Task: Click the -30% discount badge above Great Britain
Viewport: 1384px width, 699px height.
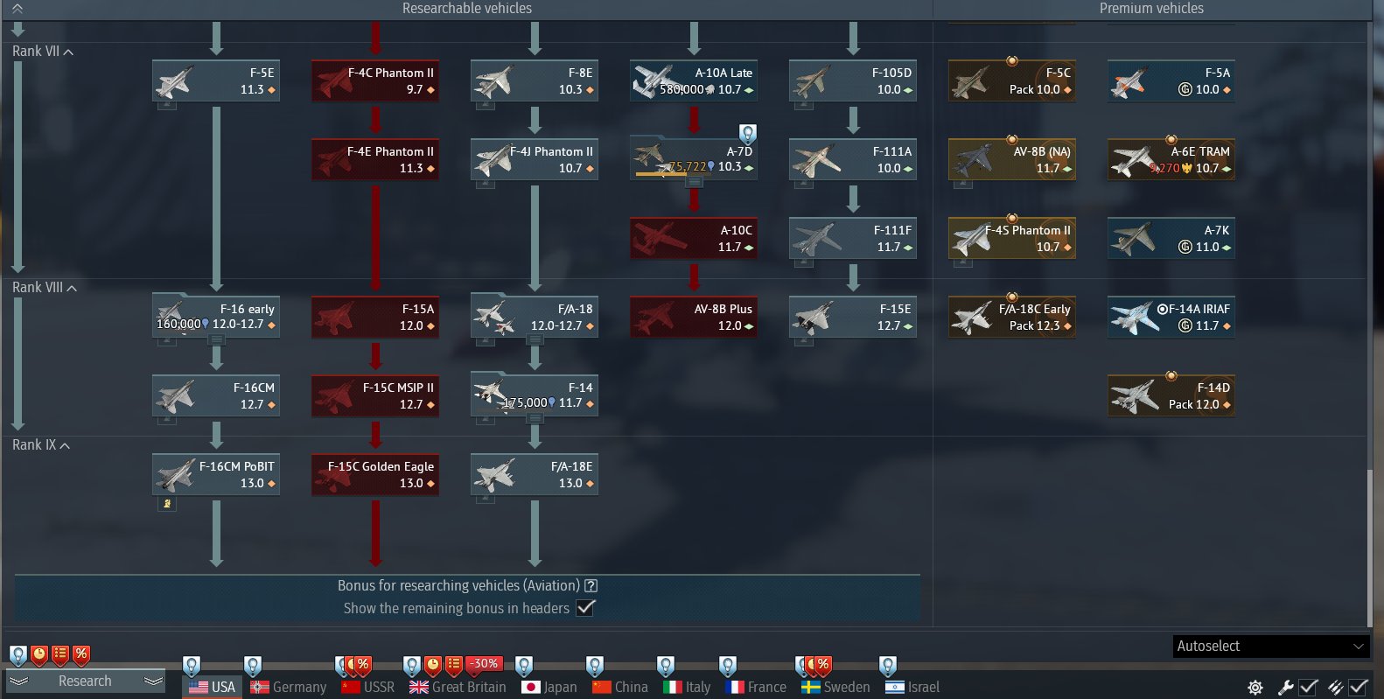Action: [484, 664]
